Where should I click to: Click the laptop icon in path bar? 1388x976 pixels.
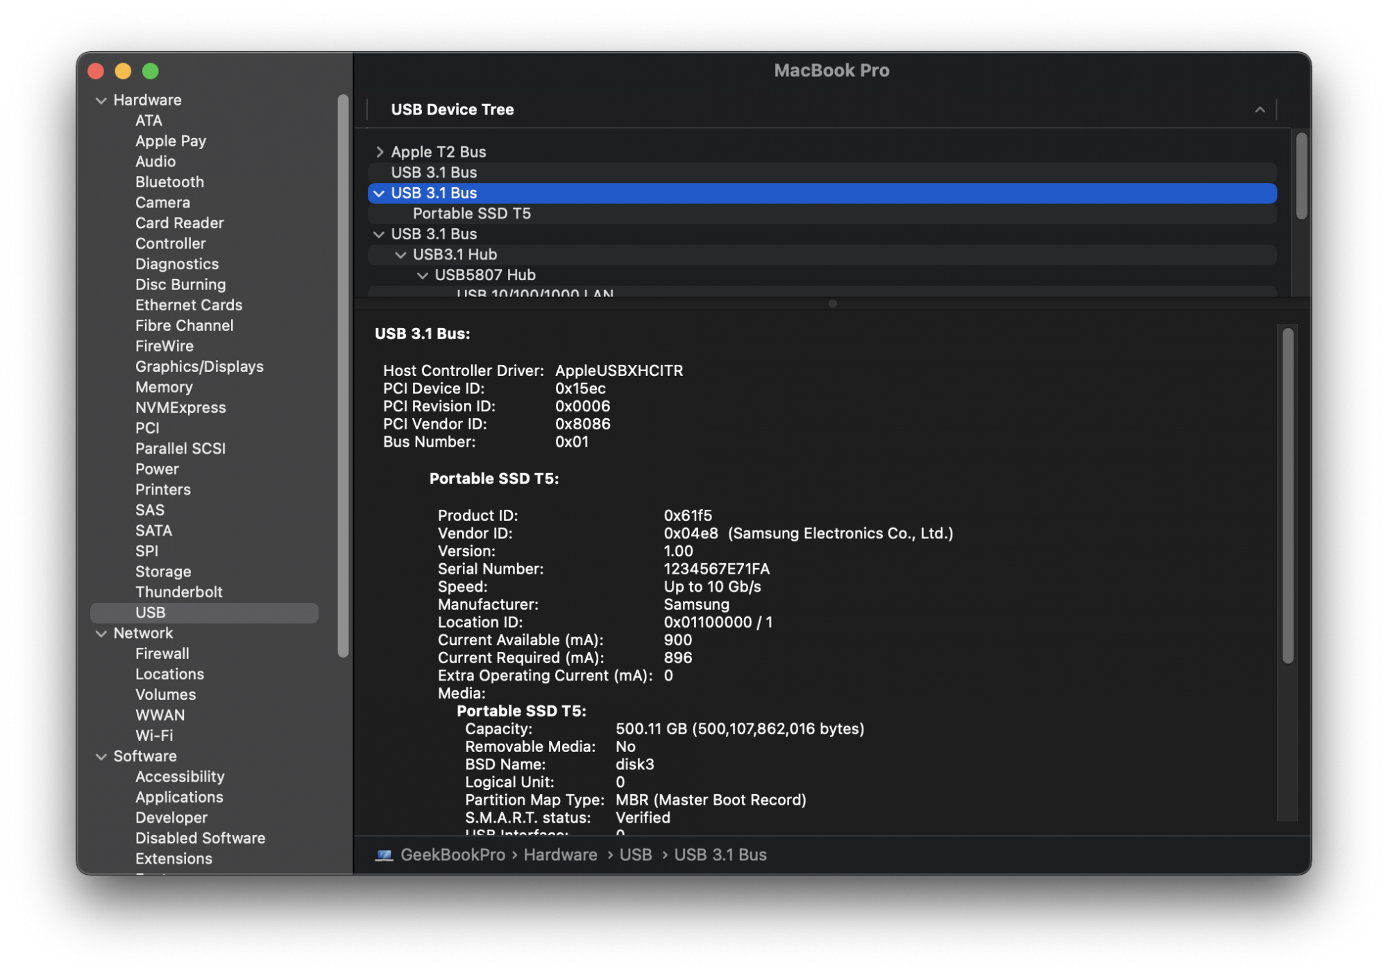[x=384, y=855]
